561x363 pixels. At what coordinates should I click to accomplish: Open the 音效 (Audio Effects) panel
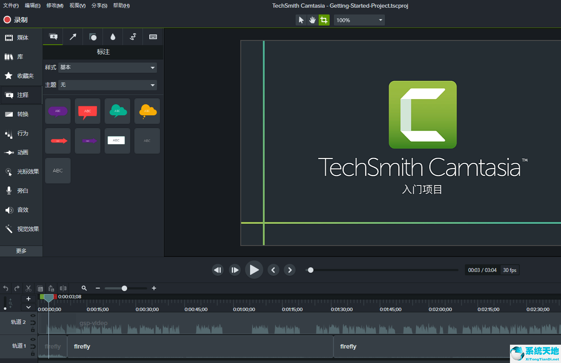pos(21,210)
